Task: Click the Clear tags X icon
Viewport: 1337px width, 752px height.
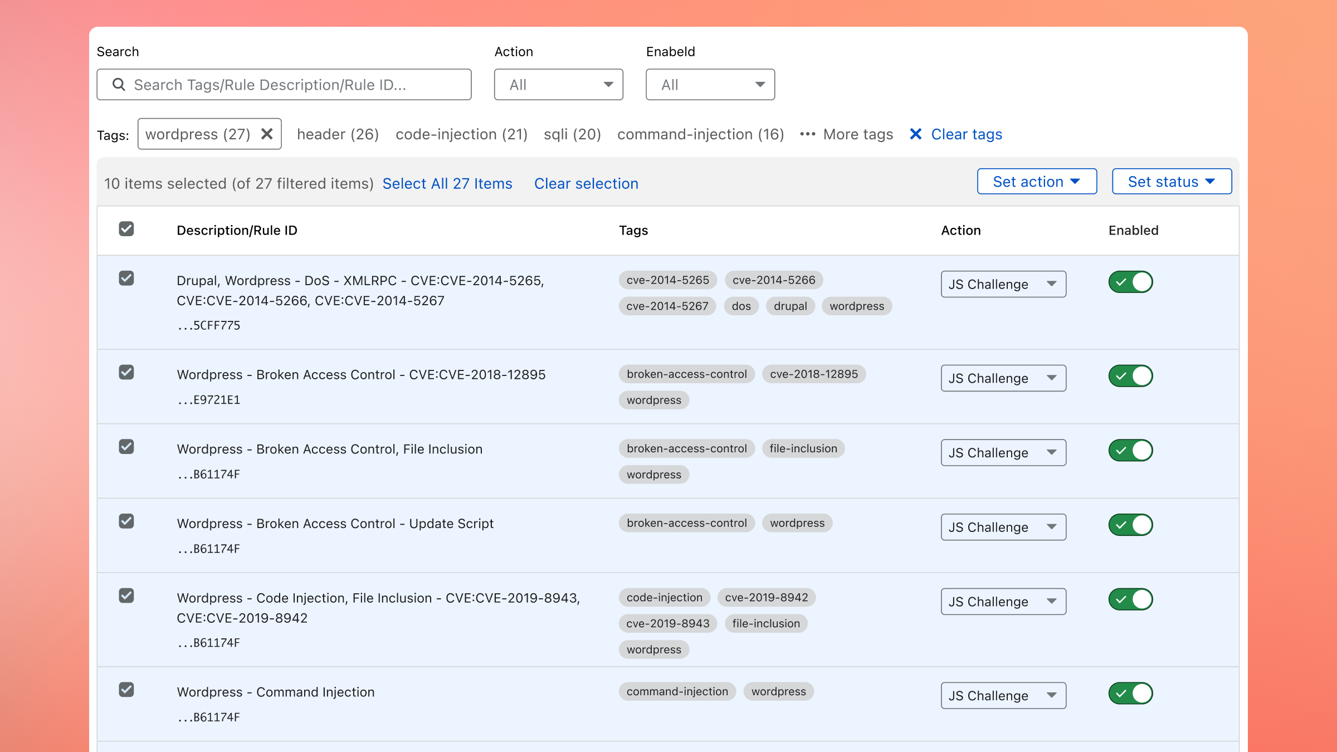Action: point(915,134)
